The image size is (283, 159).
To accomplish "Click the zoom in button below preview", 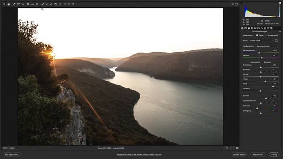I will (7, 148).
